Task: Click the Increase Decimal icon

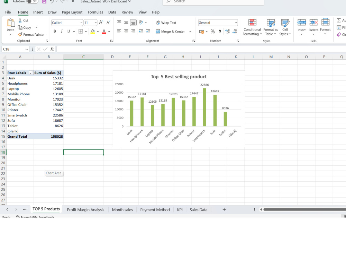Action: tap(228, 32)
